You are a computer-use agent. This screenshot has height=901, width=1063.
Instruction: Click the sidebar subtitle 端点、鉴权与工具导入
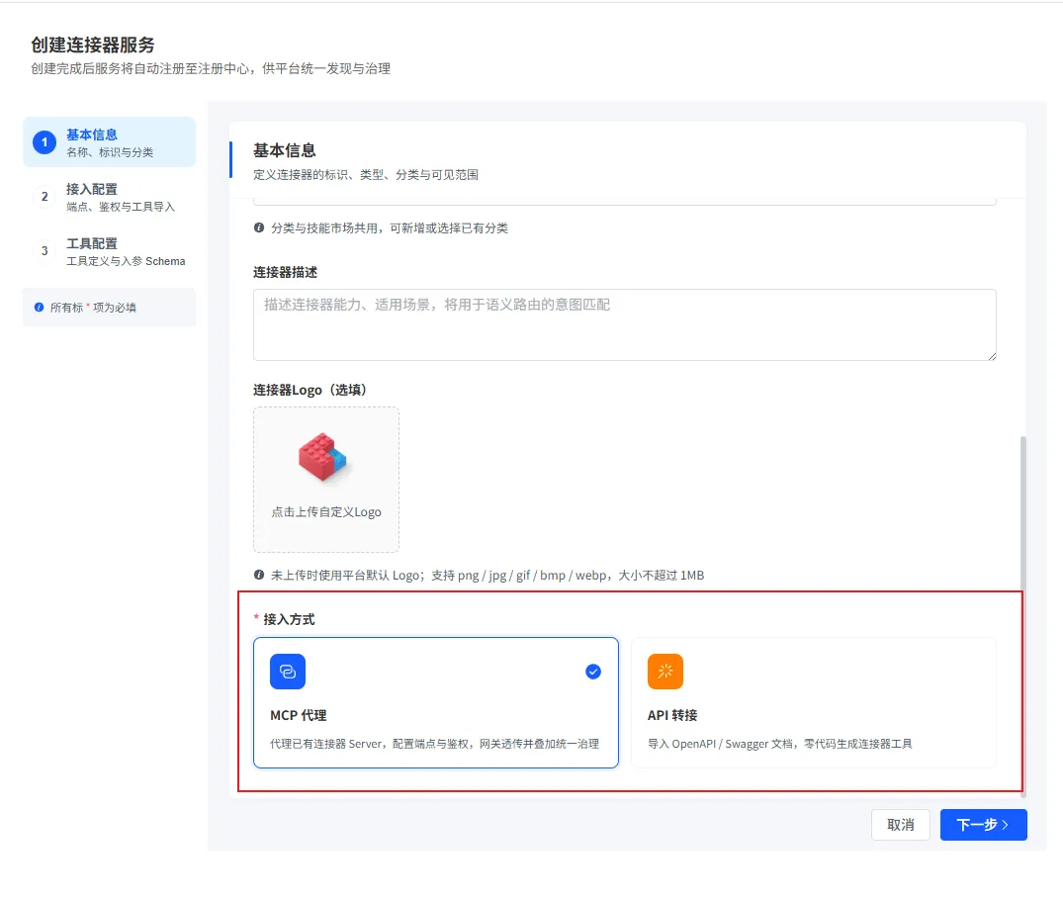click(121, 207)
